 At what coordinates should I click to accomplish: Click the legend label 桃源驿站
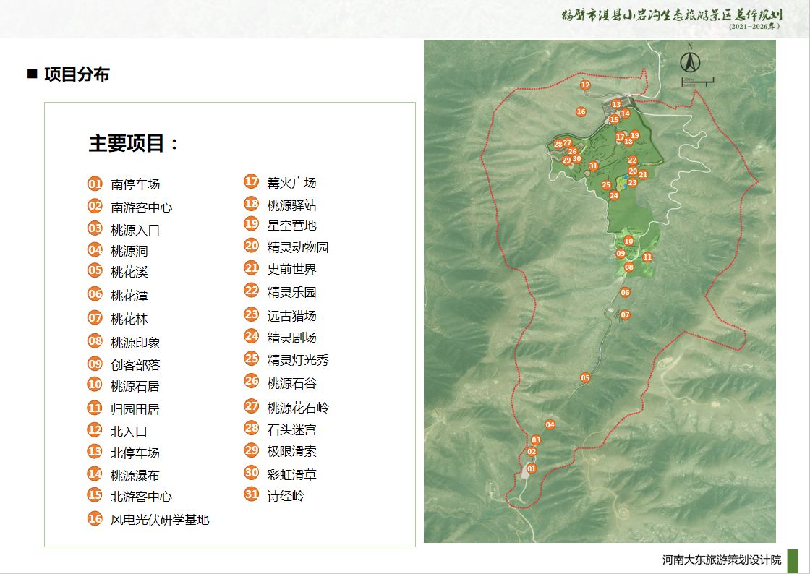292,205
